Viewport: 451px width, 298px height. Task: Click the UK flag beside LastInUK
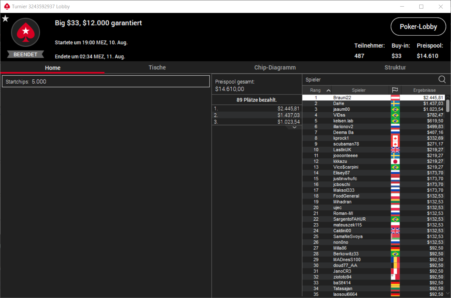point(395,150)
